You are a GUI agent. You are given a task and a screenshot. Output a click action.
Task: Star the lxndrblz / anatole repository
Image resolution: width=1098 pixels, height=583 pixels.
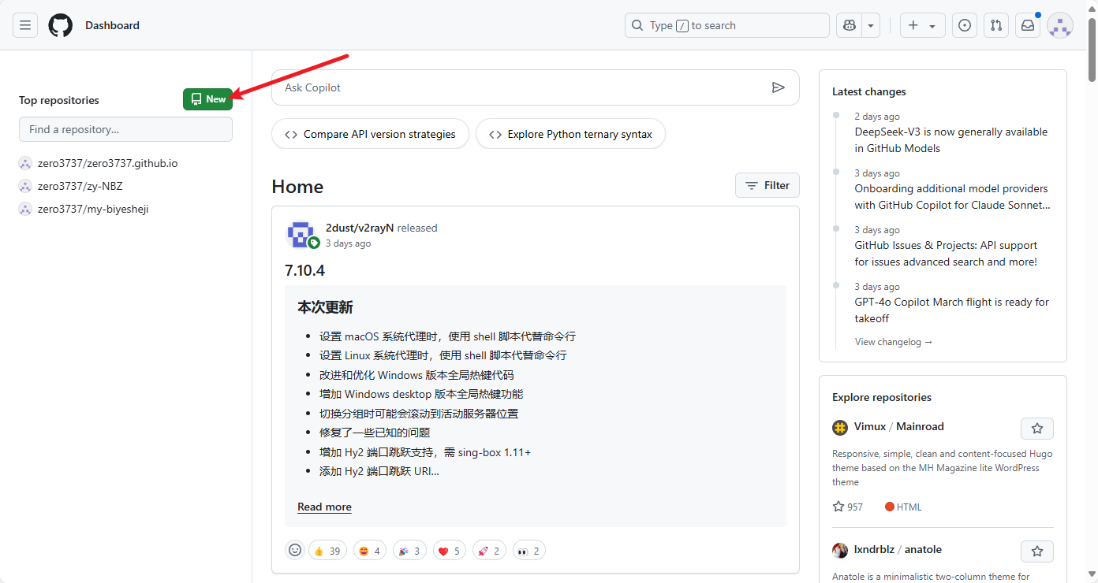pos(1037,551)
